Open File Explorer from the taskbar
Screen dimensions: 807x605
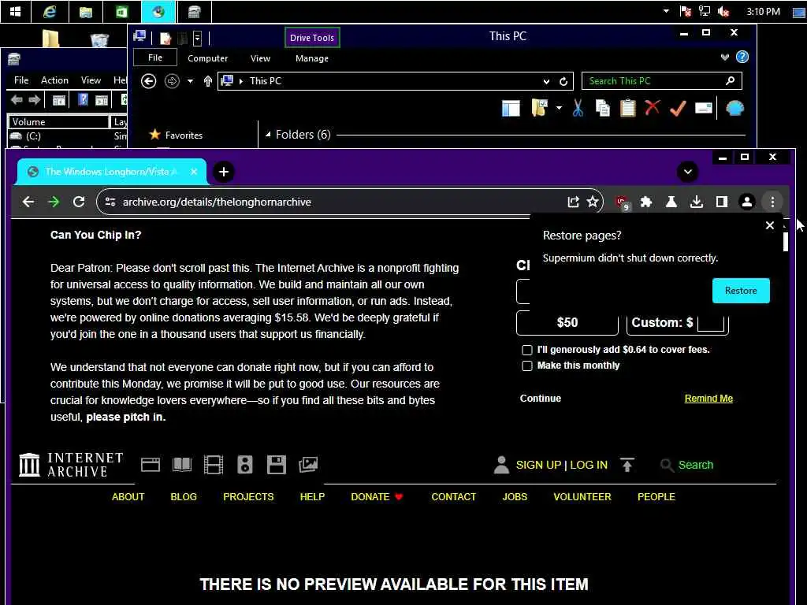[85, 11]
